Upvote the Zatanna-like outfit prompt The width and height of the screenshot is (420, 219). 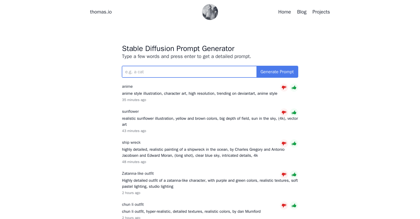294,174
